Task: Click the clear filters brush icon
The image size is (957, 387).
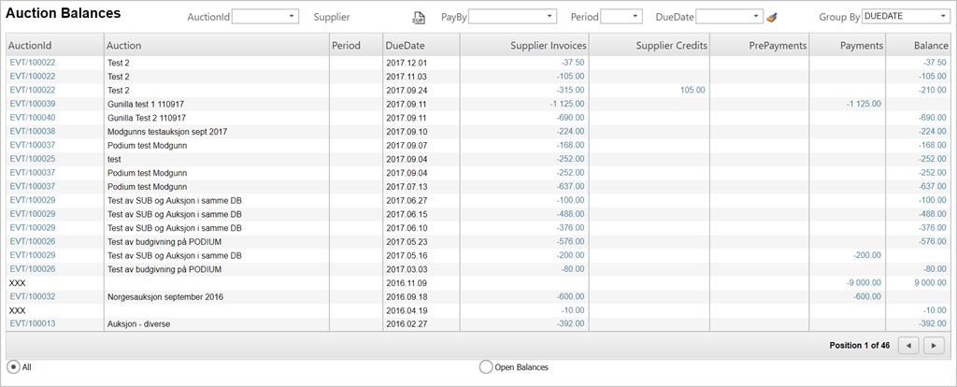Action: [771, 17]
